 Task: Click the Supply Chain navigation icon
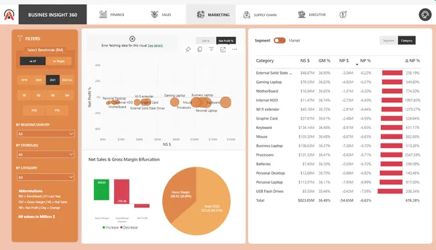(x=246, y=15)
